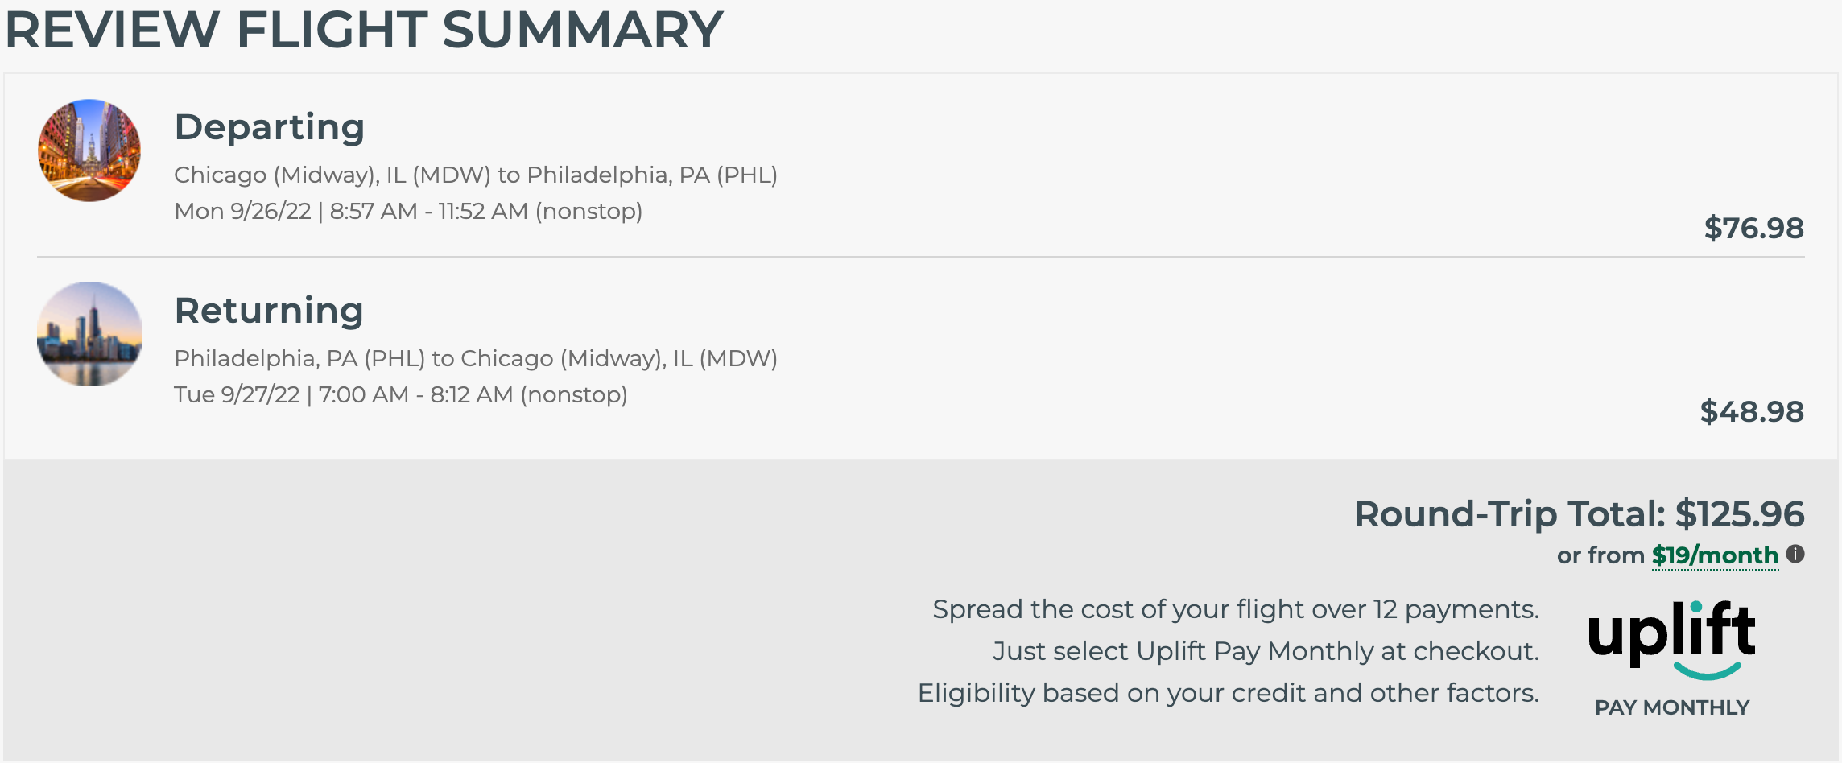The width and height of the screenshot is (1842, 763).
Task: Click the Mon 9/26/22 departure time line
Action: coord(408,211)
